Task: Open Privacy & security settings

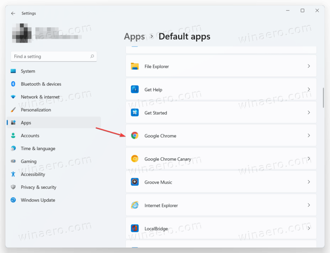Action: 54,187
